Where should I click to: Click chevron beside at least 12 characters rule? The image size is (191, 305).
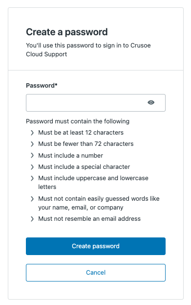tap(32, 133)
